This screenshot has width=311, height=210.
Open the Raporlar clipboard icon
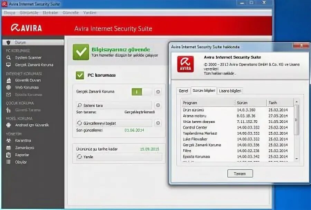(x=9, y=155)
